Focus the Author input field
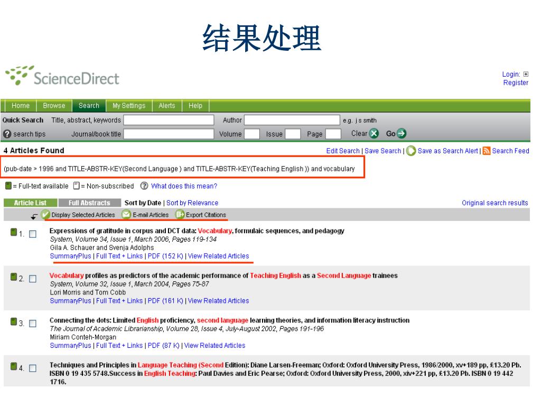This screenshot has width=541, height=406. click(292, 120)
